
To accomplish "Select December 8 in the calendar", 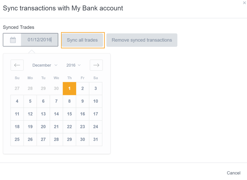I will (69, 101).
